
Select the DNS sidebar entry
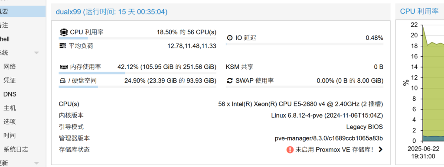[10, 94]
